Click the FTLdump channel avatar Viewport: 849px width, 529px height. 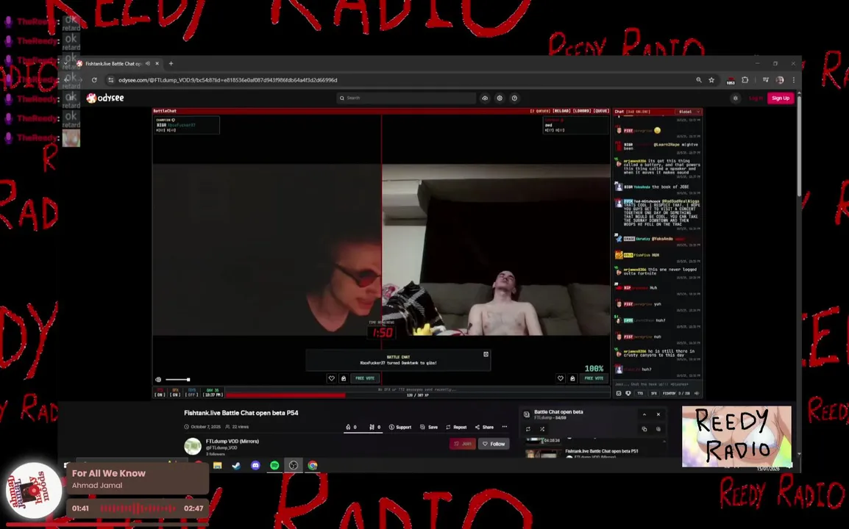(x=193, y=446)
